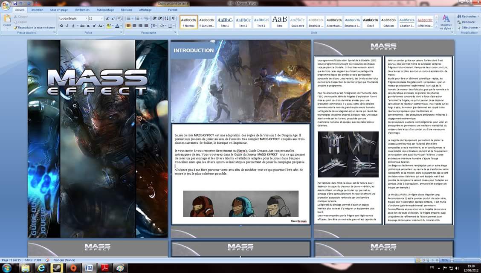
Task: Pick the text highlight color
Action: (x=109, y=26)
